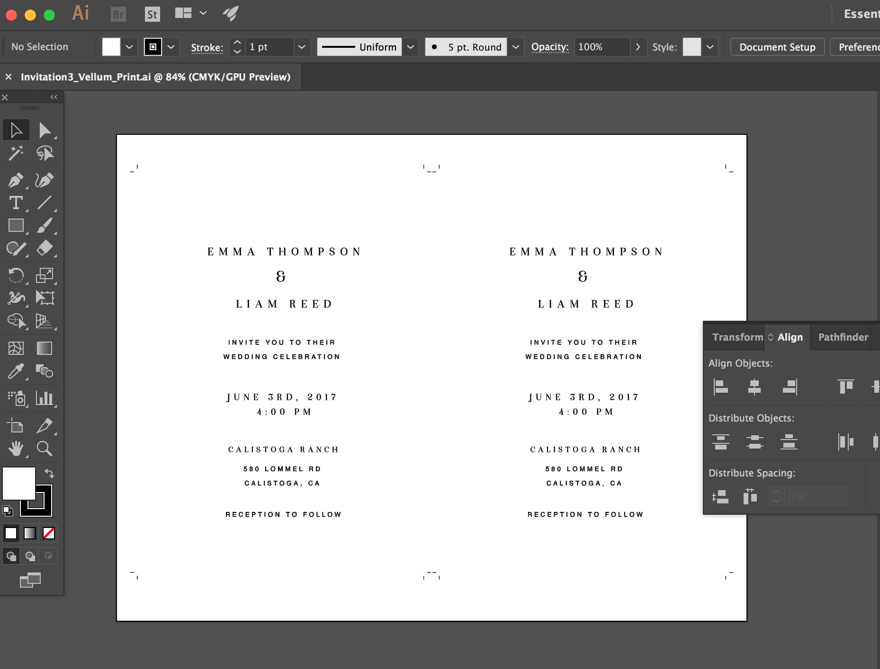Open control bar fill color swatch
Viewport: 880px width, 669px height.
[111, 47]
